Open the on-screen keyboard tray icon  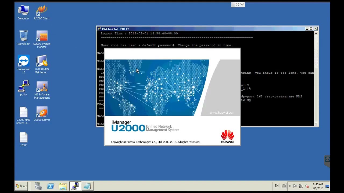point(284,186)
